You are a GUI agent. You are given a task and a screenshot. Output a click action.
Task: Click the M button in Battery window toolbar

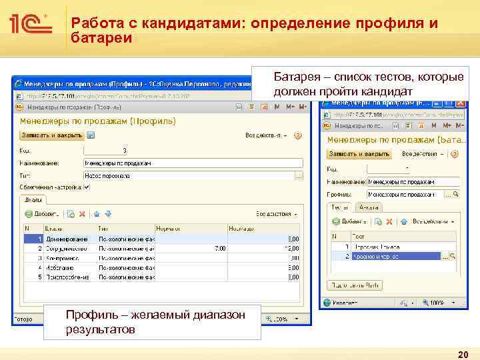click(x=434, y=125)
